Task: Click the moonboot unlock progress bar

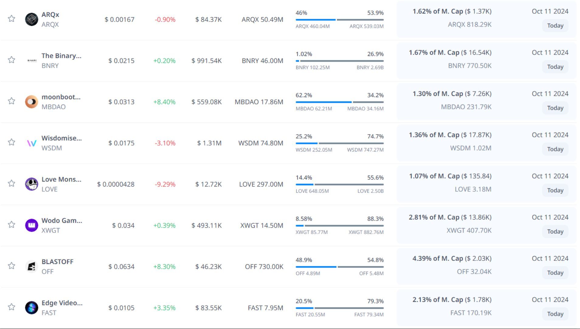Action: pyautogui.click(x=339, y=102)
